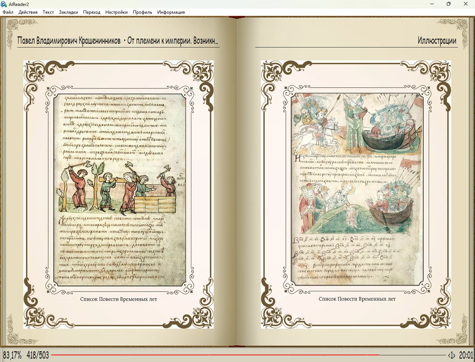Click the left page woodcutters manuscript illustration

(x=119, y=190)
